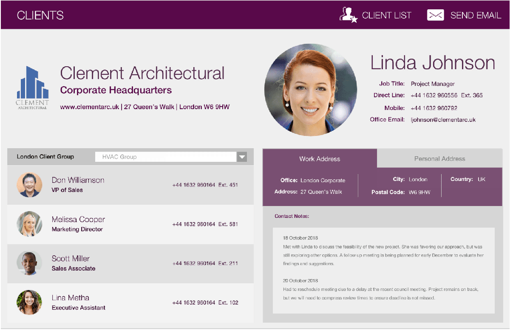
Task: Select the Melissa Cooper client name
Action: (78, 219)
